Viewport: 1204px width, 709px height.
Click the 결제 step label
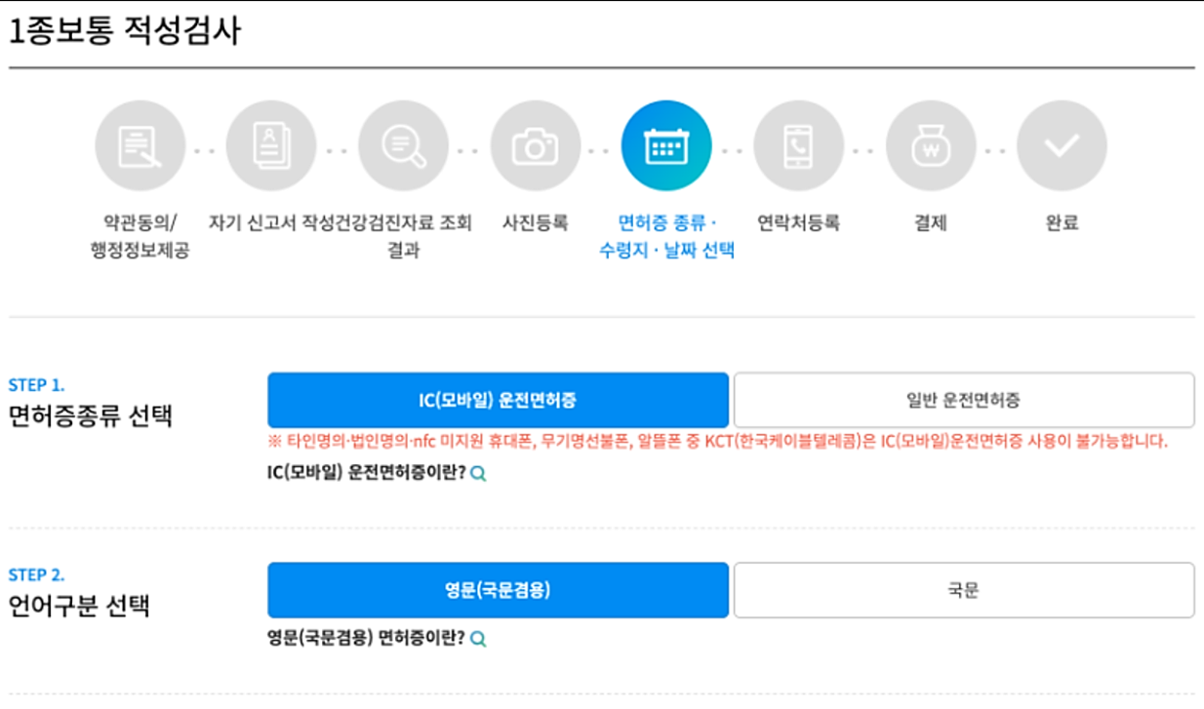point(931,220)
